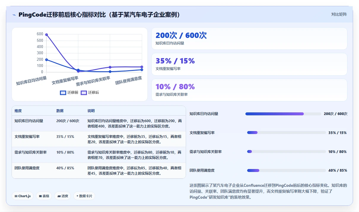Click the 知识库日均访问量 x-axis label in chart
The image size is (359, 212).
click(x=31, y=81)
